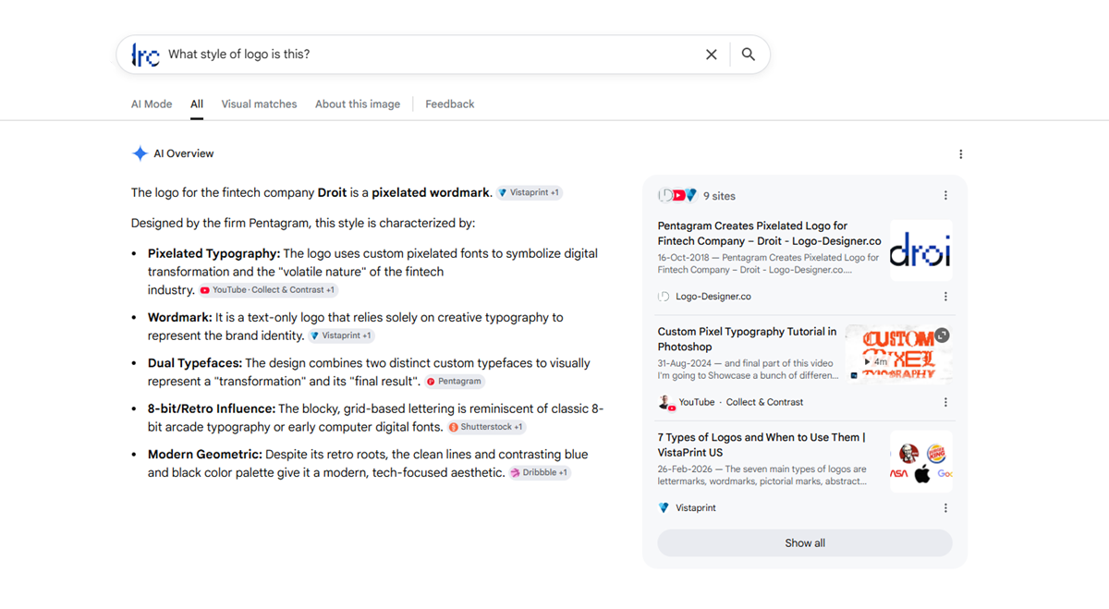The height and width of the screenshot is (609, 1109).
Task: Click the Vistaprint source name in panel
Action: [x=696, y=508]
